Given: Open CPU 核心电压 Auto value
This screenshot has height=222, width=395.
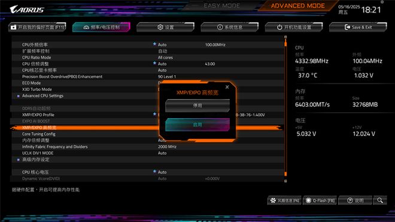Looking at the screenshot, I should pos(162,172).
